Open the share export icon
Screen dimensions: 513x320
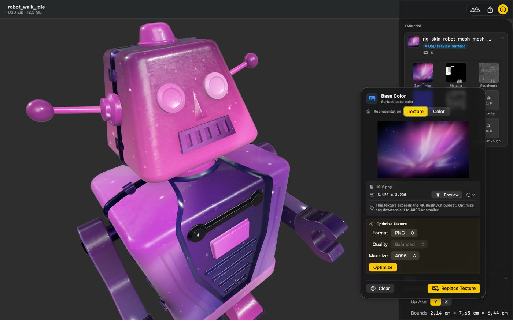(490, 10)
